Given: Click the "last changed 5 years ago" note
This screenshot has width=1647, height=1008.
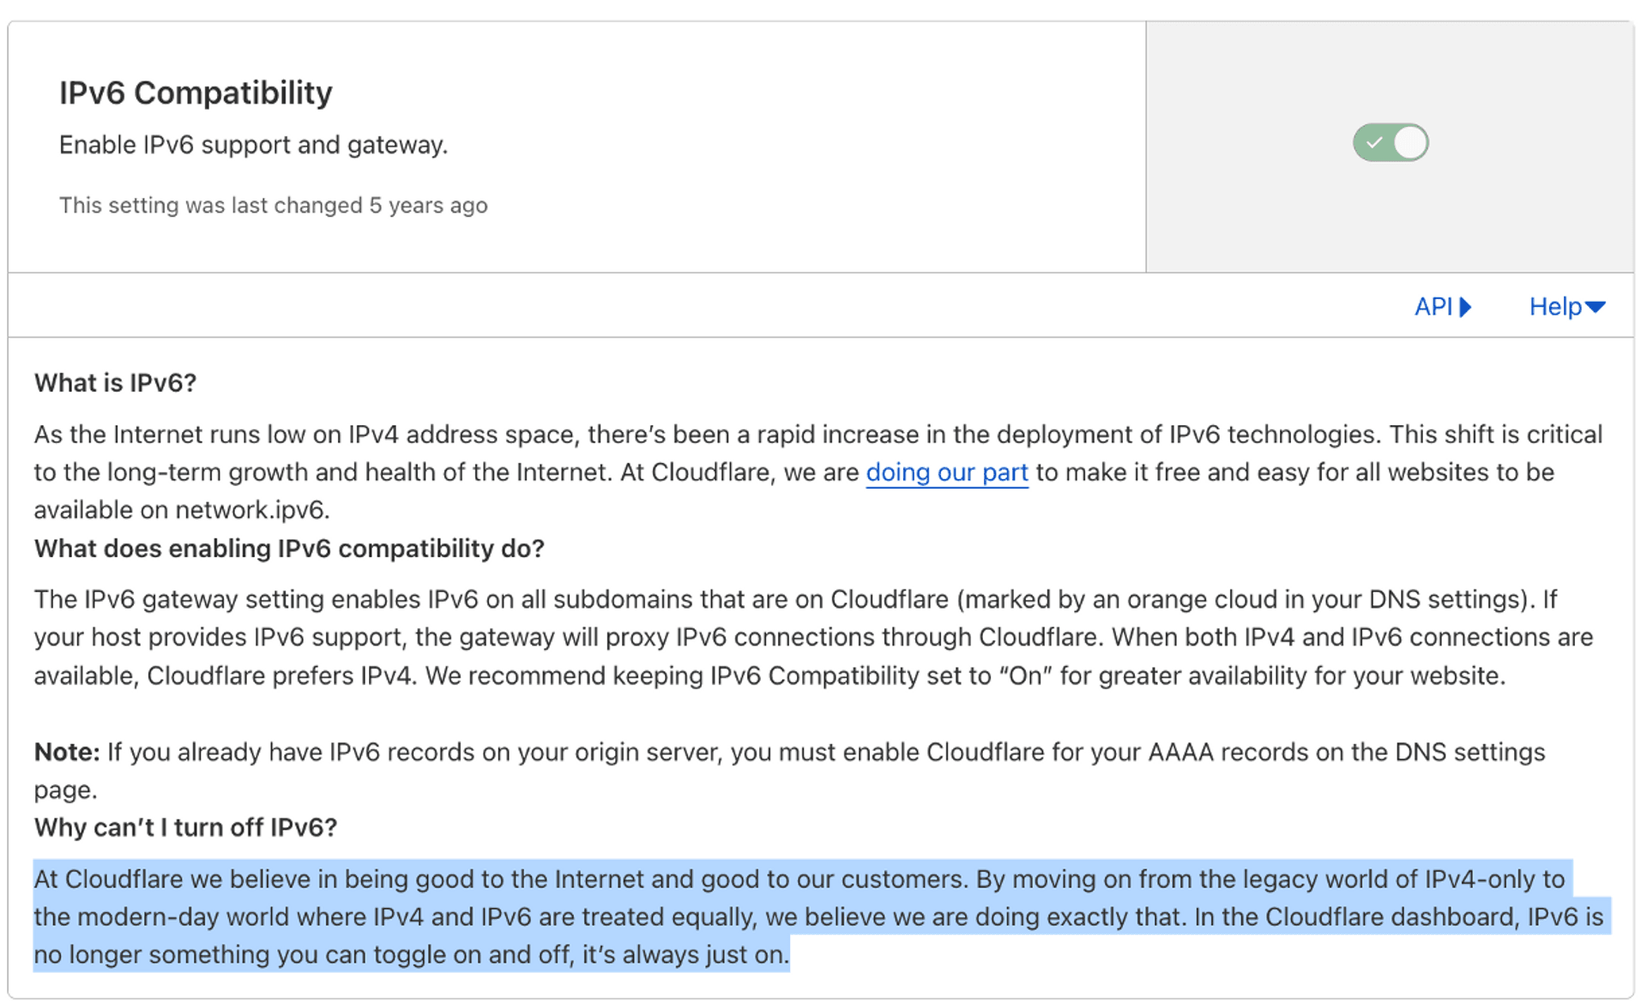Looking at the screenshot, I should pos(274,206).
